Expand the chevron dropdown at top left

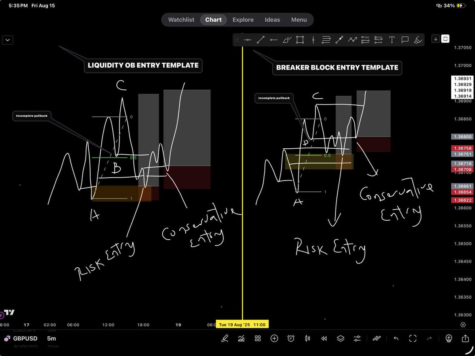[x=7, y=40]
